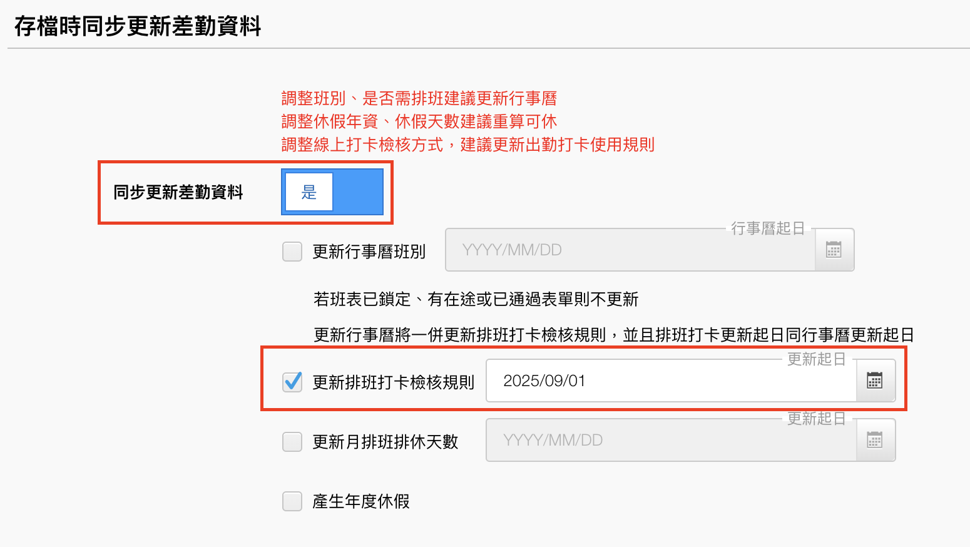The height and width of the screenshot is (547, 970).
Task: Click the red 調整班別 notice line
Action: (x=419, y=98)
